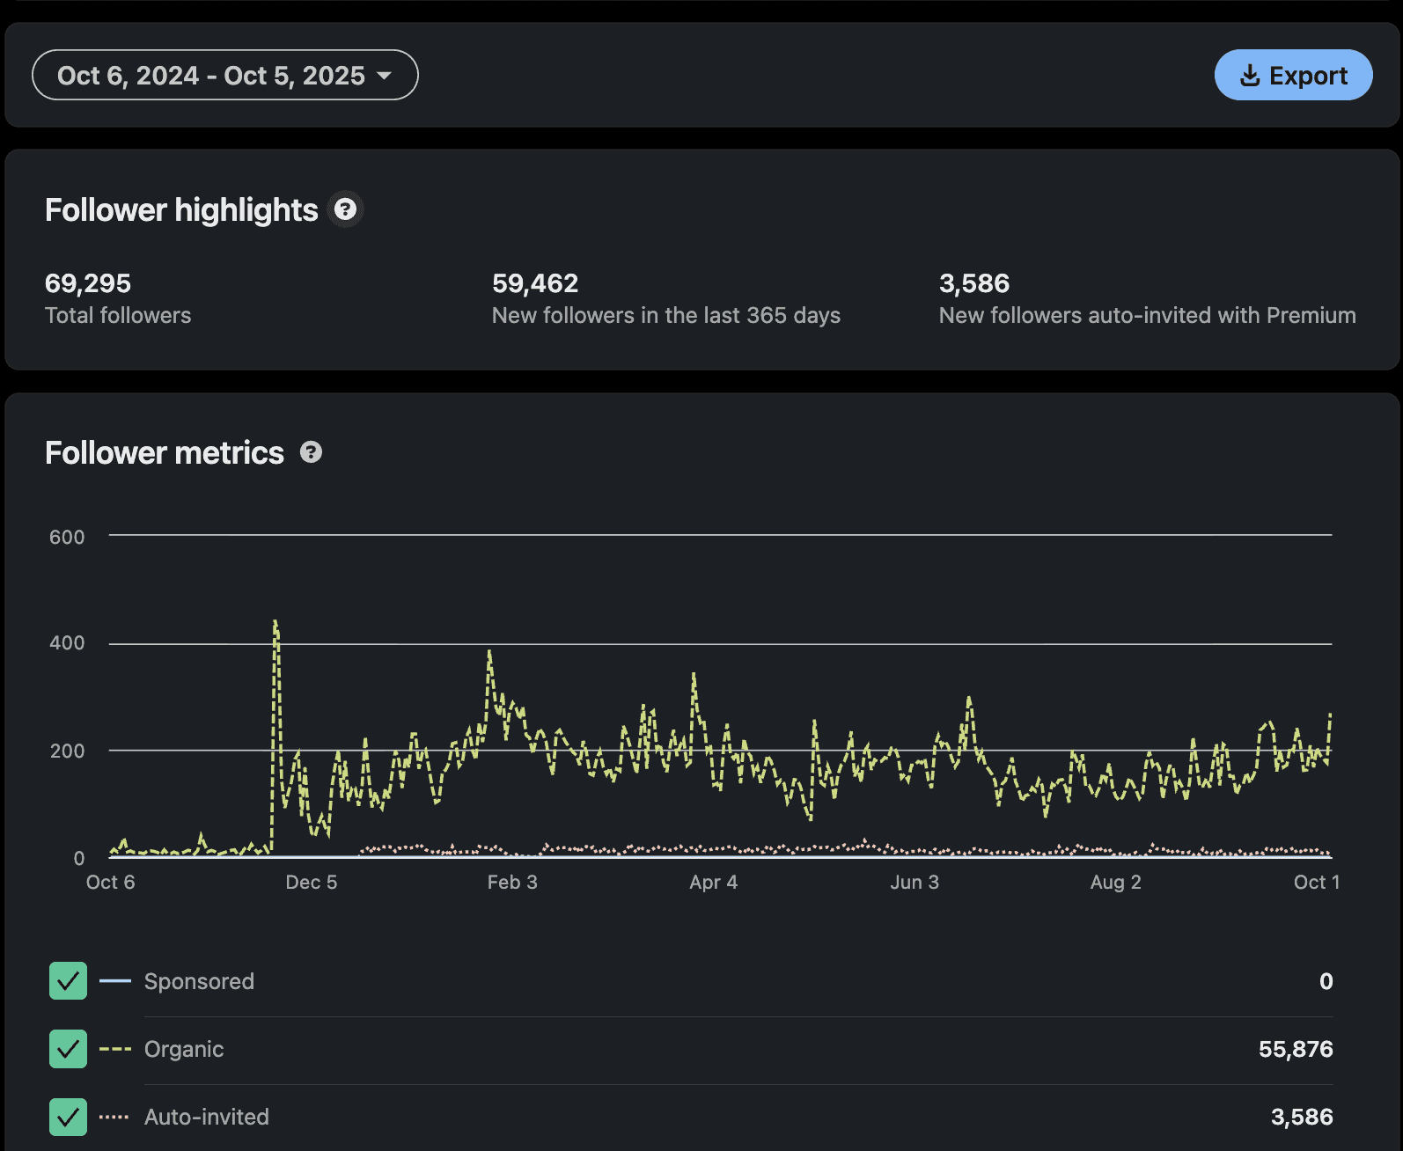Uncheck the Sponsored series checkbox
Viewport: 1403px width, 1151px height.
68,980
